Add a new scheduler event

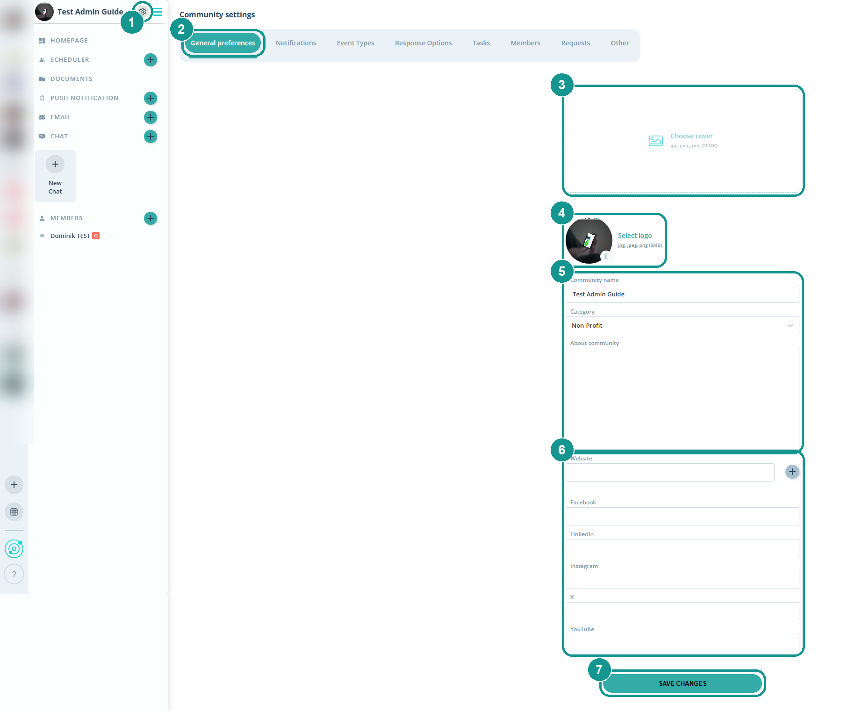(151, 60)
